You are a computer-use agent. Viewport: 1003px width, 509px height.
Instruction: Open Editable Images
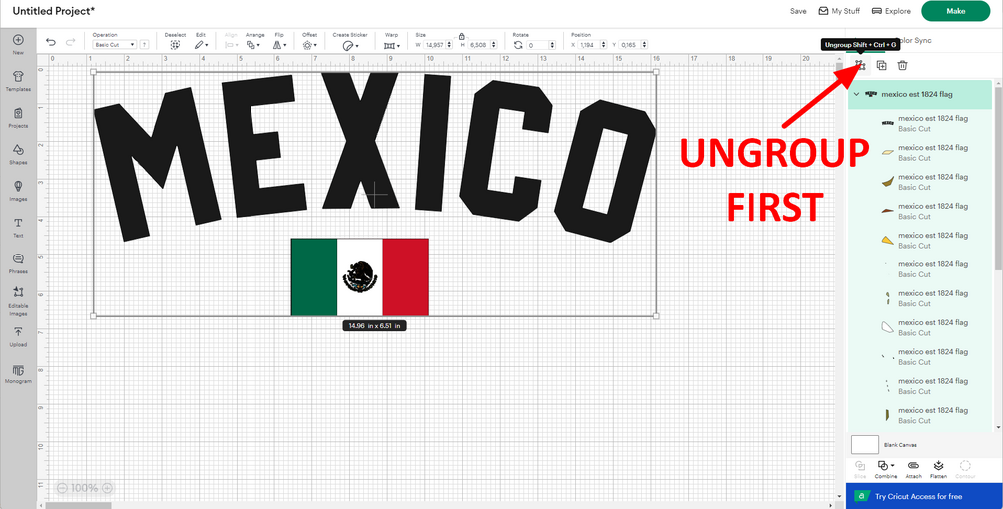point(18,300)
